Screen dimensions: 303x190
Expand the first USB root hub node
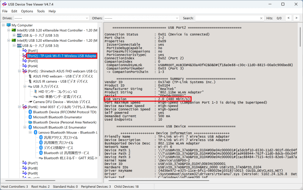(14, 35)
